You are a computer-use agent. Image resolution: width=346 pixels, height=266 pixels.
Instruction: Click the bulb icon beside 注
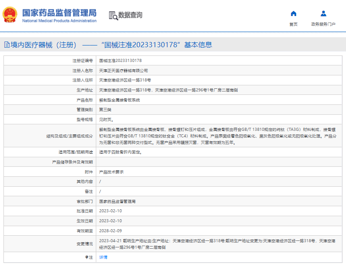[x=87, y=257]
